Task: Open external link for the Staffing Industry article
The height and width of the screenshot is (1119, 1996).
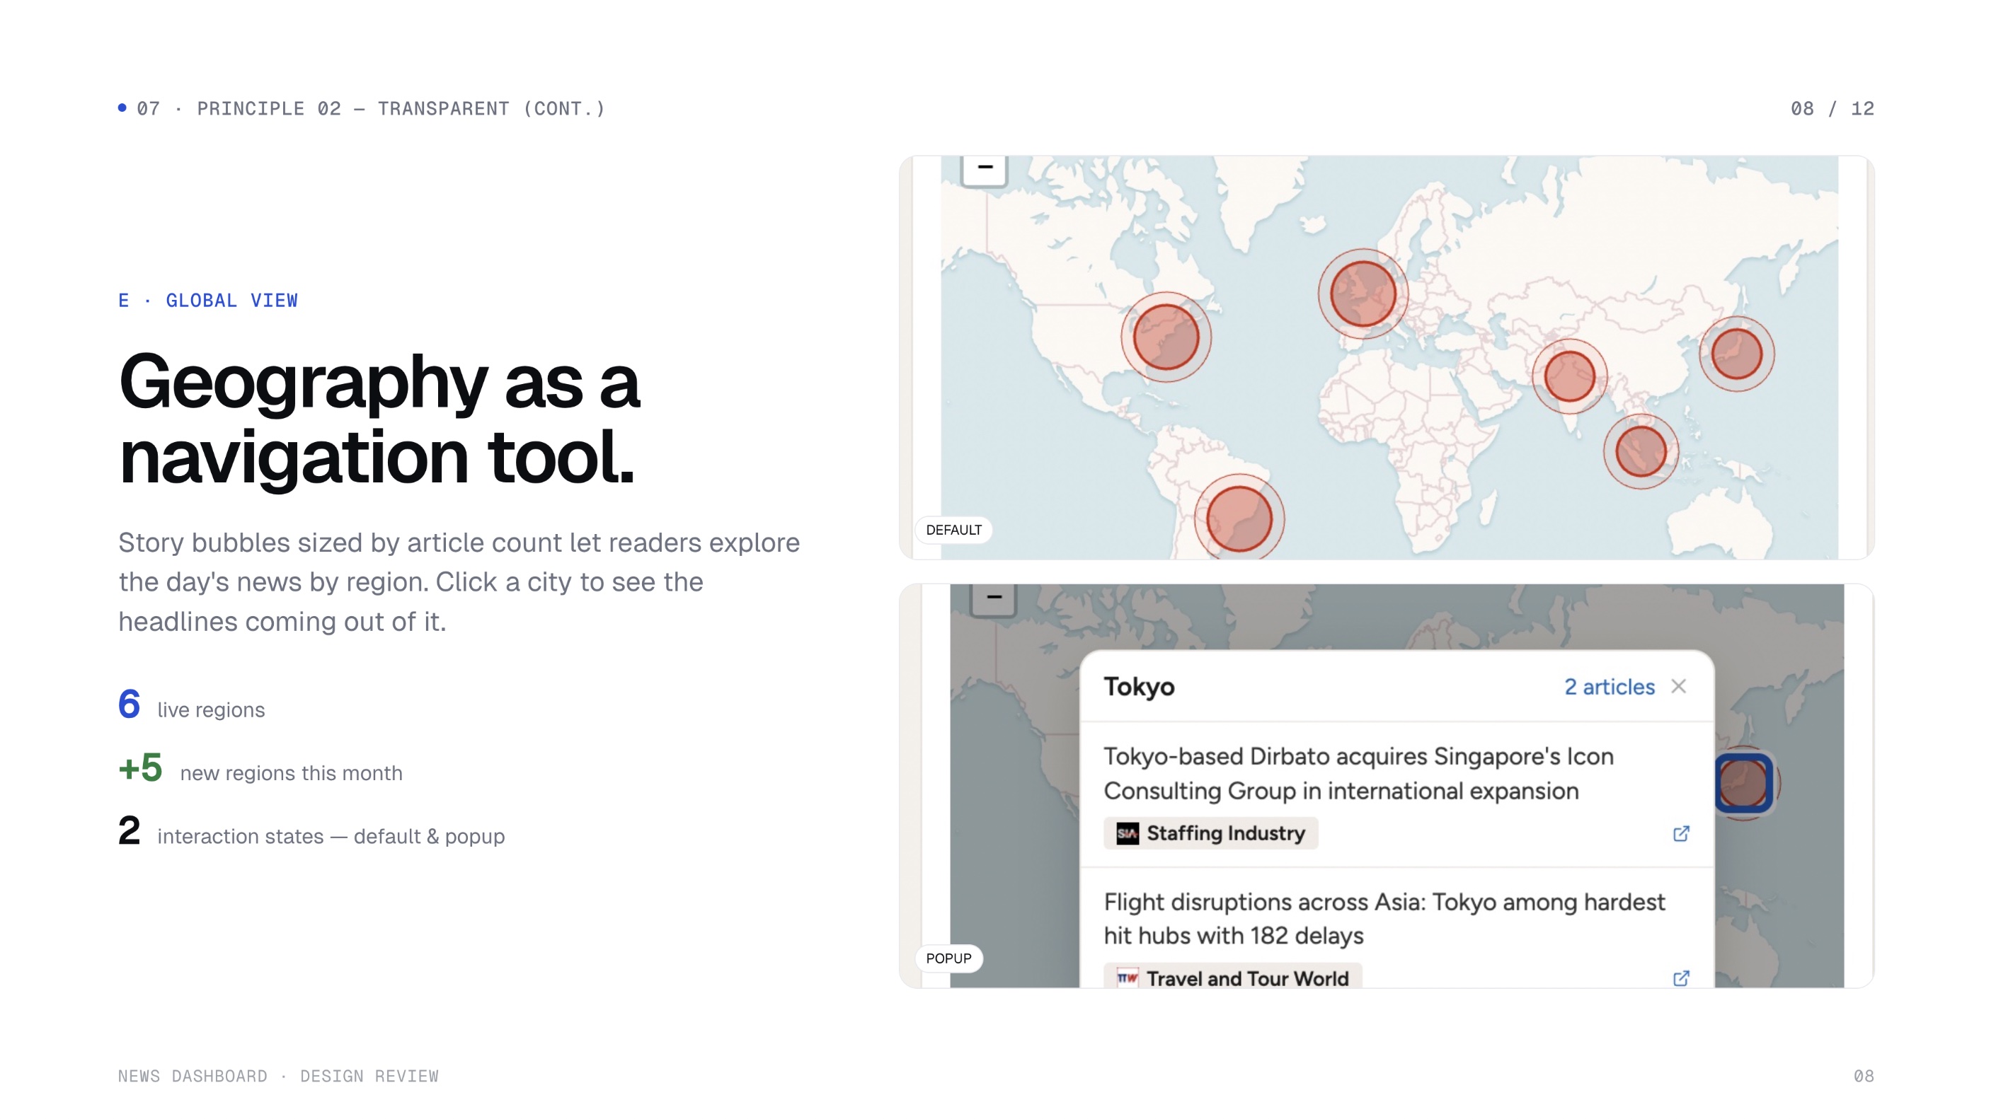Action: [1680, 834]
